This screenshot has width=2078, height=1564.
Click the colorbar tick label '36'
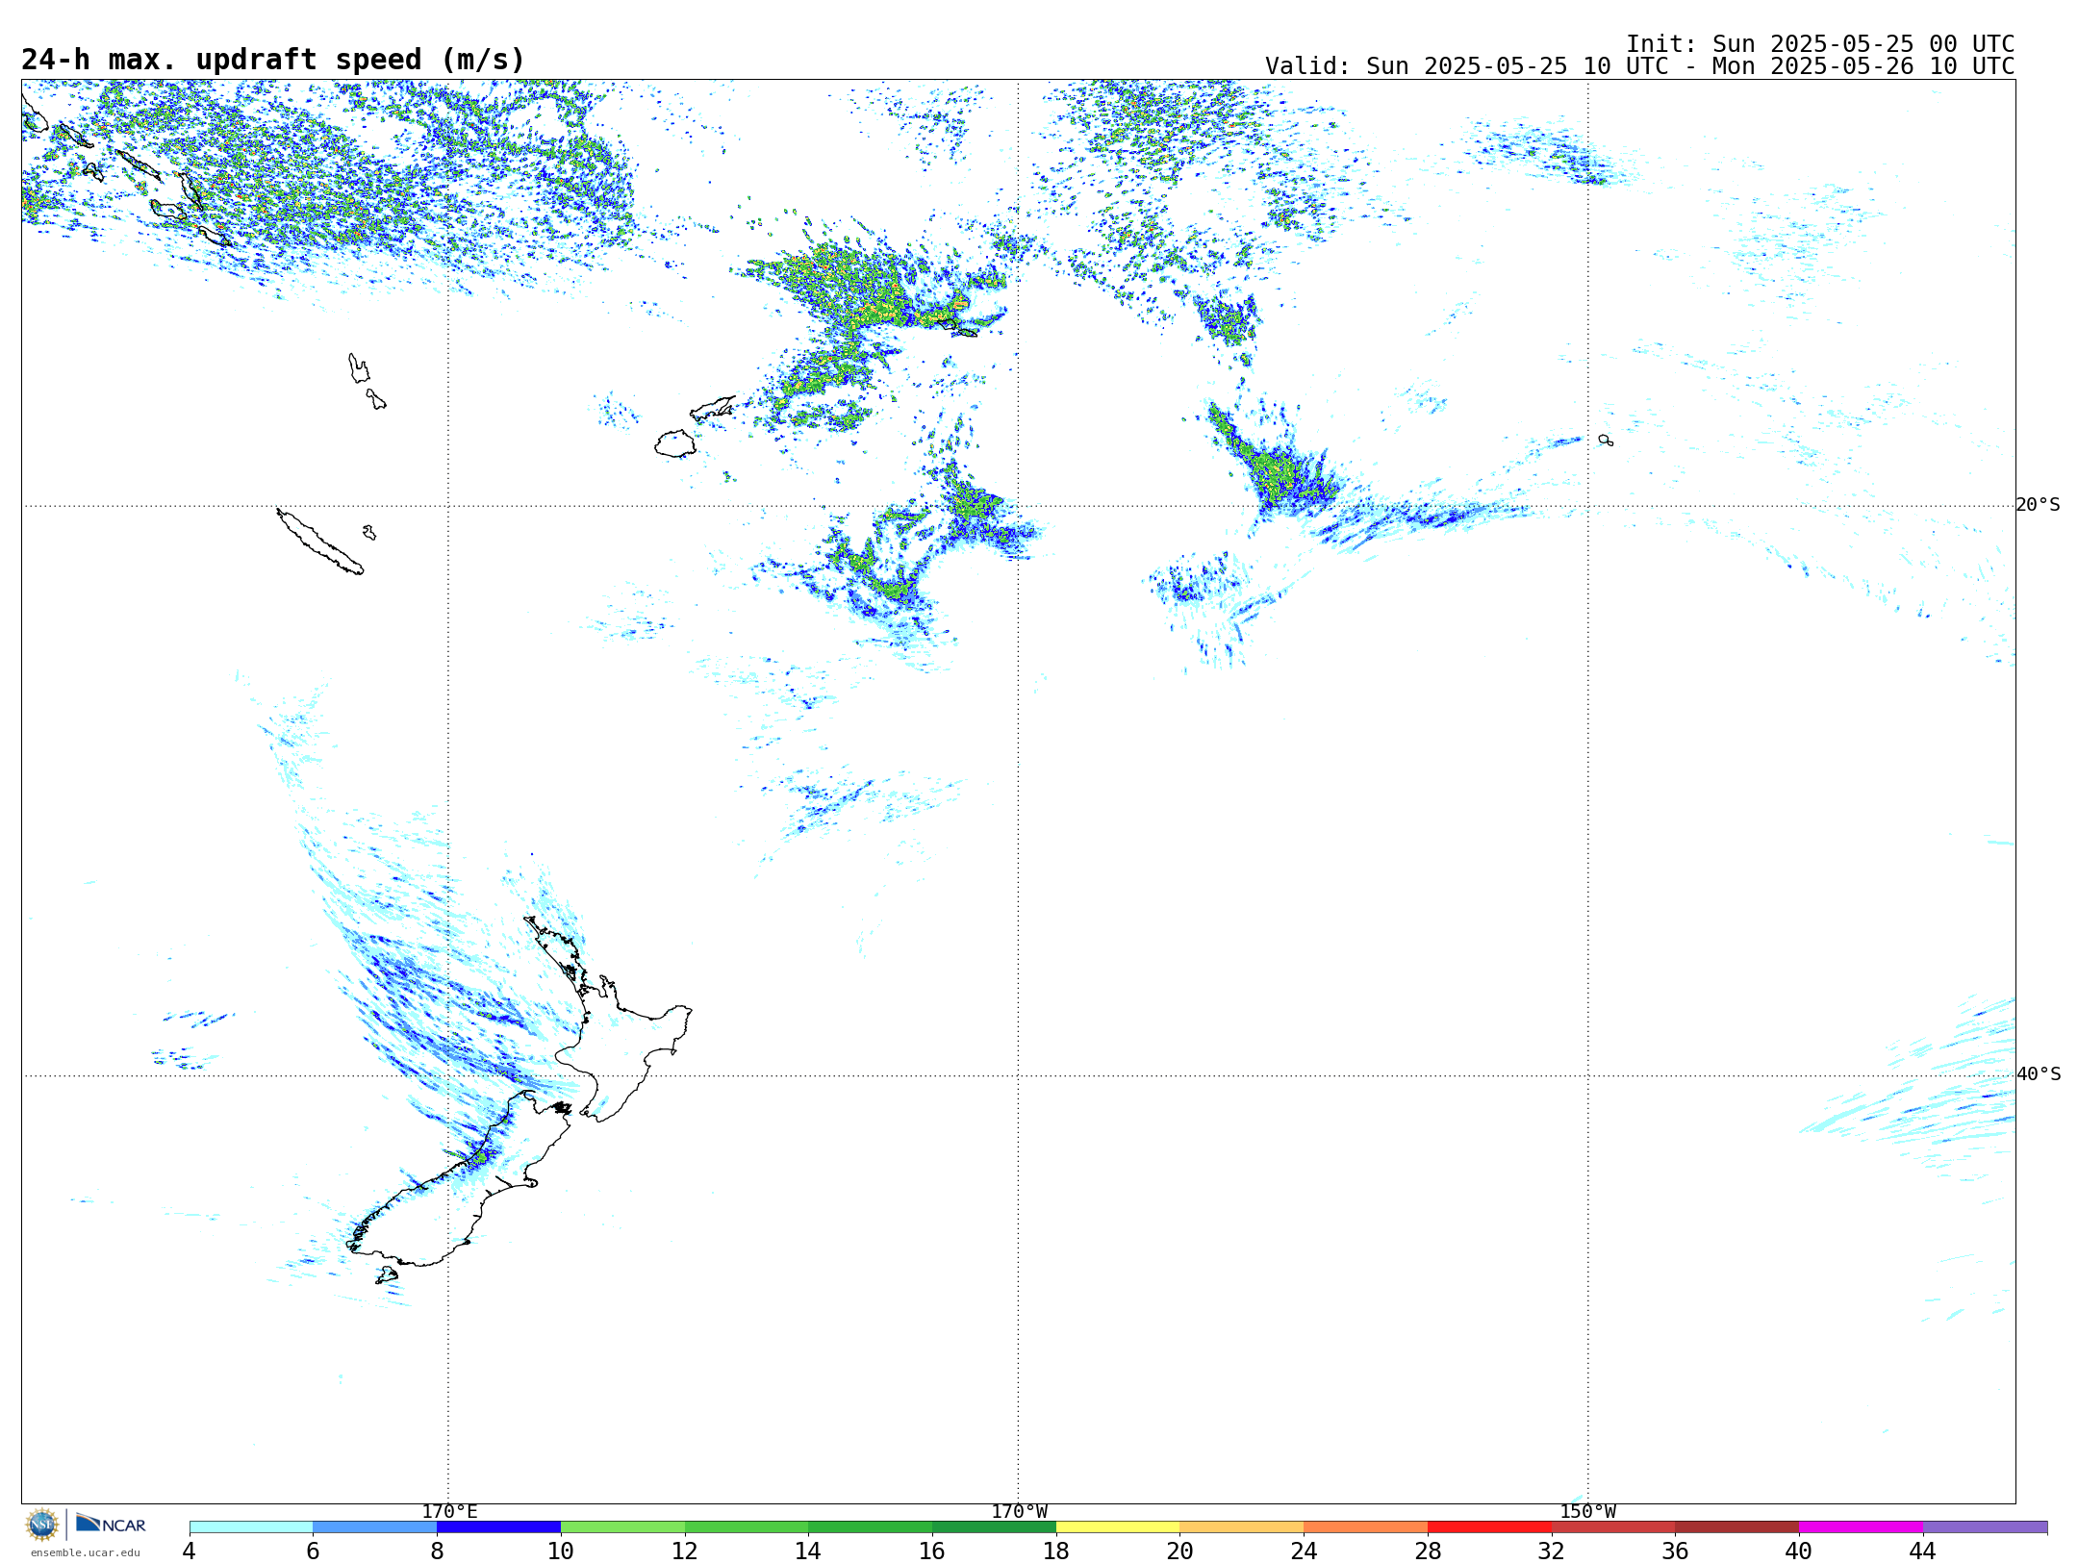tap(1676, 1551)
